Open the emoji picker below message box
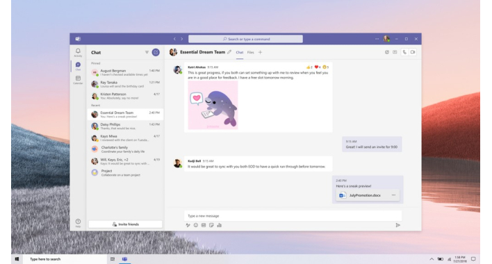 coord(196,225)
